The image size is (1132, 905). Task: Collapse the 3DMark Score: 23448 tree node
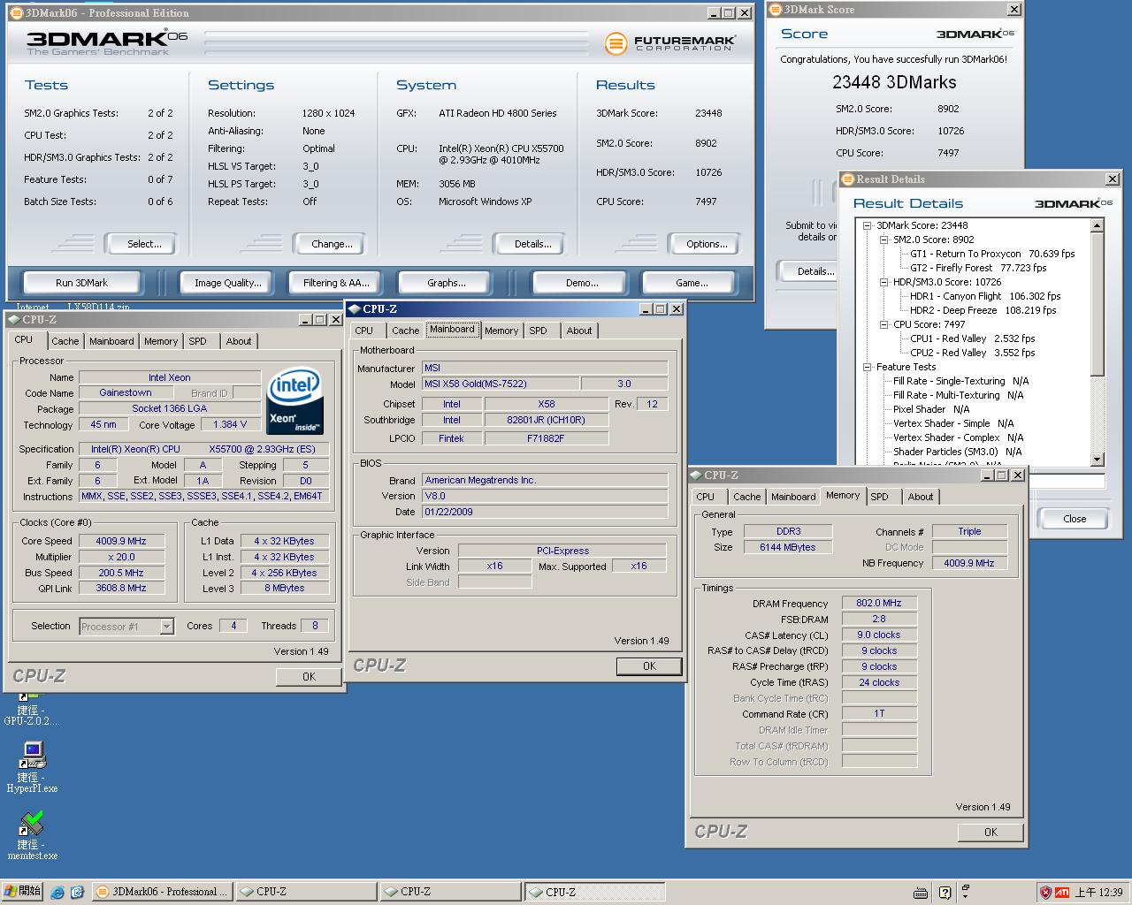(x=868, y=225)
